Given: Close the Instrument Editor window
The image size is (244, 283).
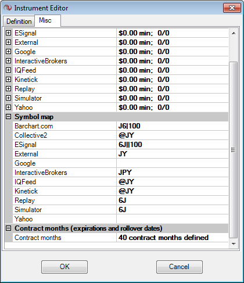Looking at the screenshot, I should pos(232,8).
